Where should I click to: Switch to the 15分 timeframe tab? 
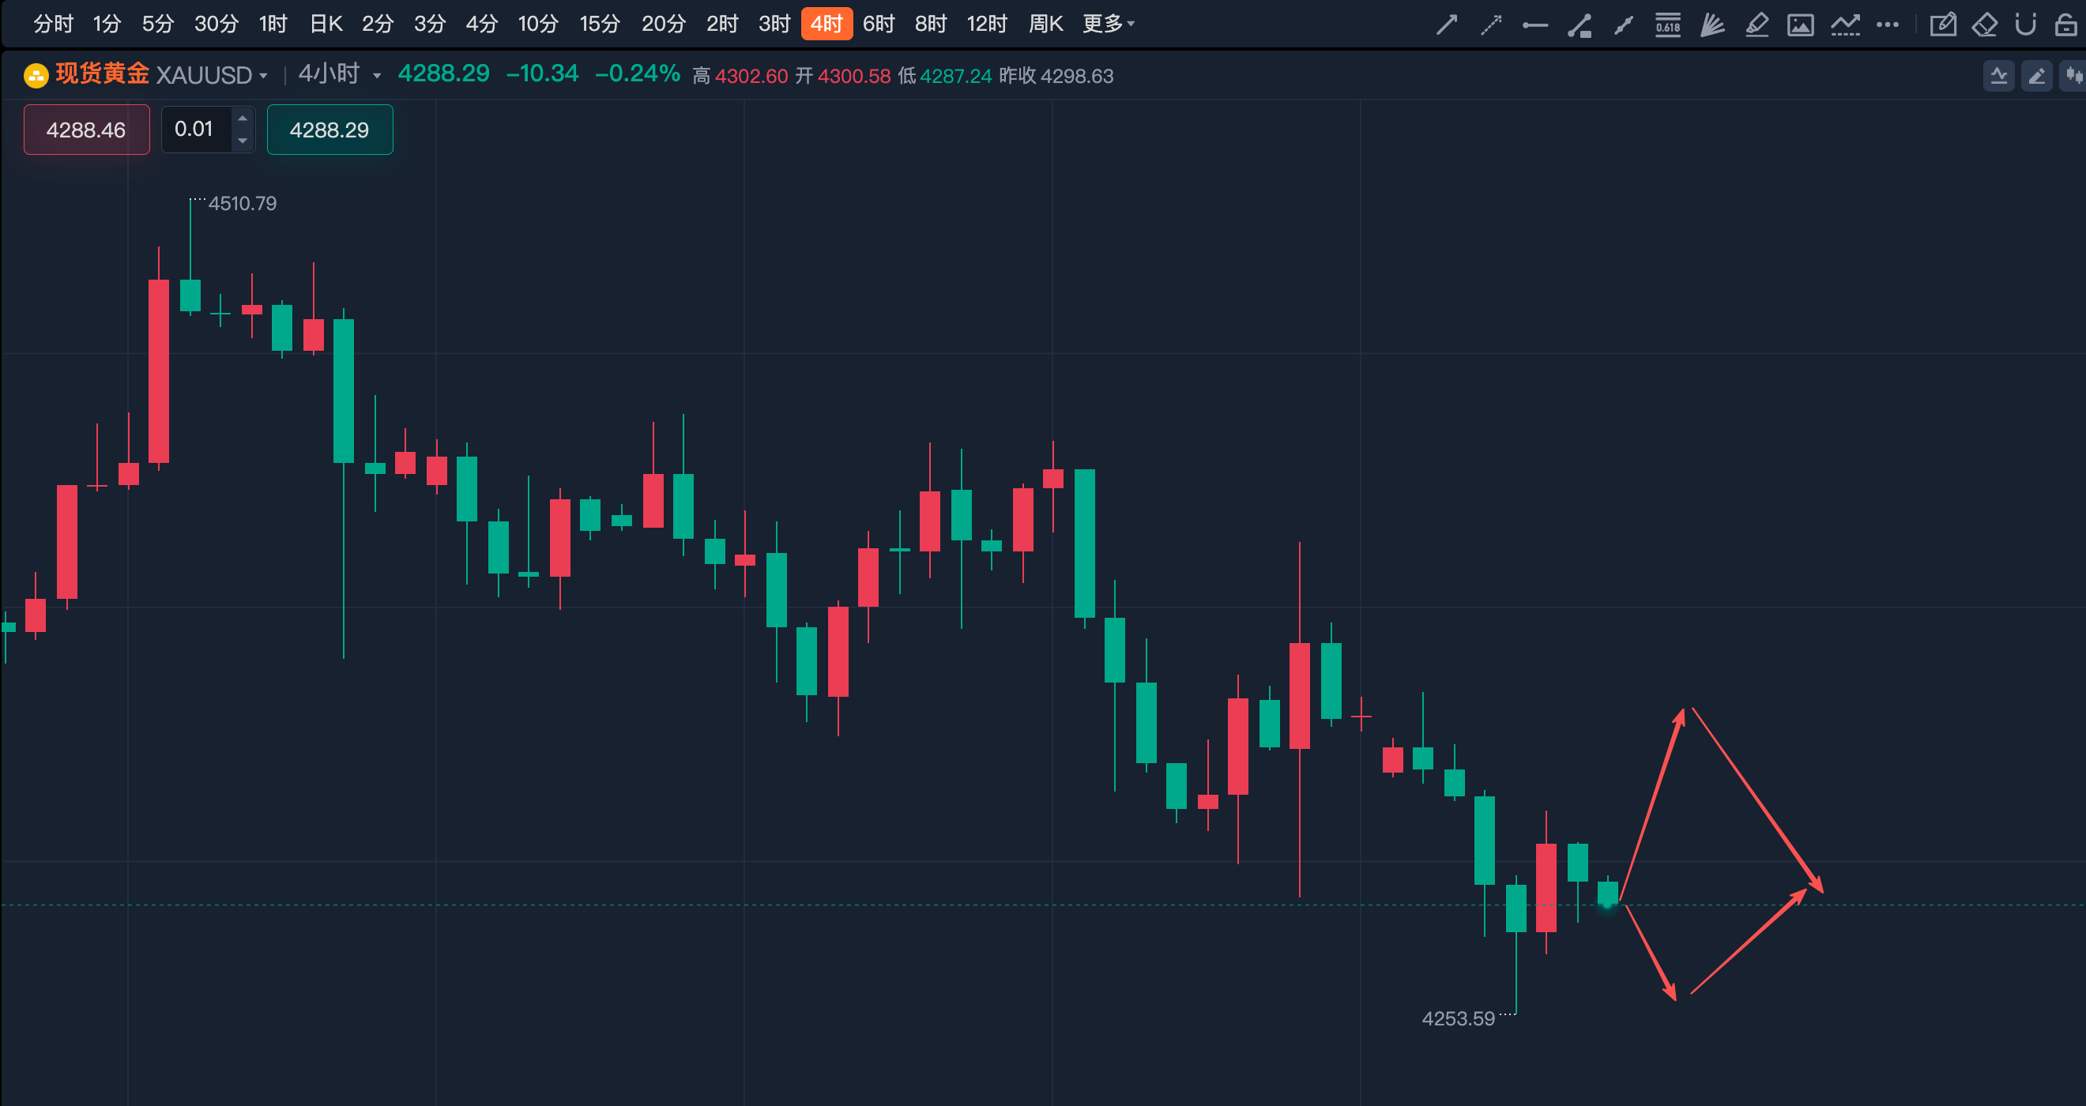pos(599,24)
